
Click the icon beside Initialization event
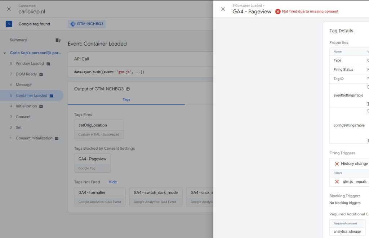pos(41,107)
